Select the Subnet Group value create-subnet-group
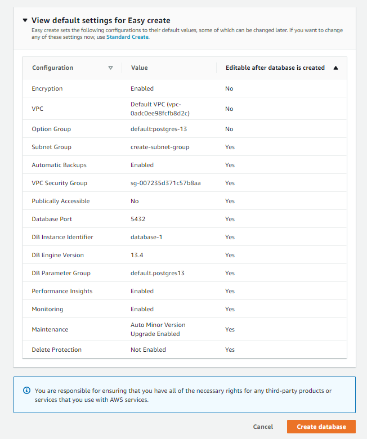 [x=160, y=147]
